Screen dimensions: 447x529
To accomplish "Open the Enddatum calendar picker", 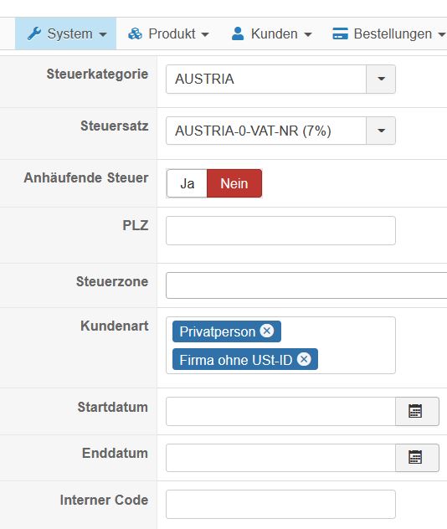I will (417, 458).
